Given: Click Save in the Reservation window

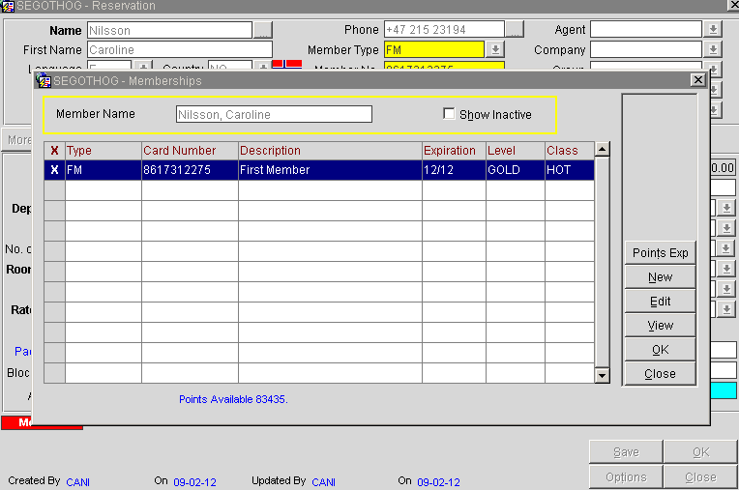Looking at the screenshot, I should click(x=626, y=452).
